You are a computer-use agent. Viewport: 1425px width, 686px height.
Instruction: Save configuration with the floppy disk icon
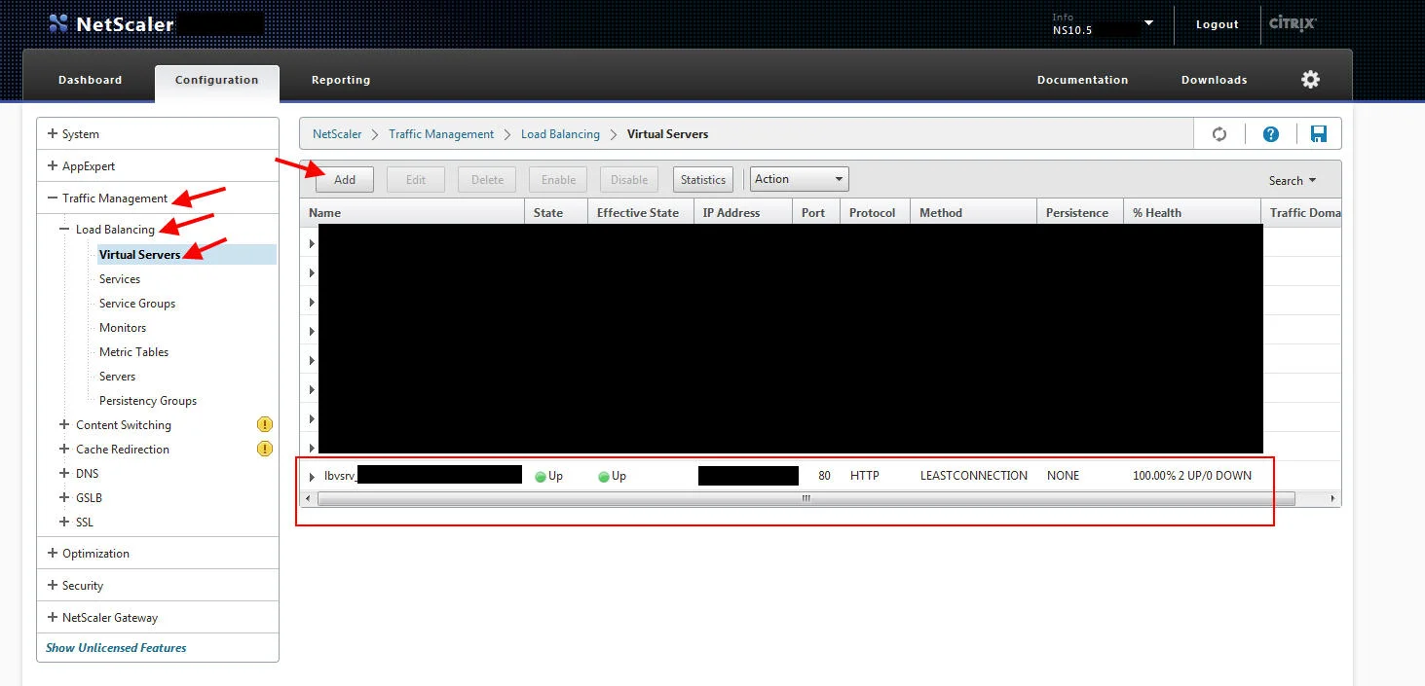(x=1319, y=134)
